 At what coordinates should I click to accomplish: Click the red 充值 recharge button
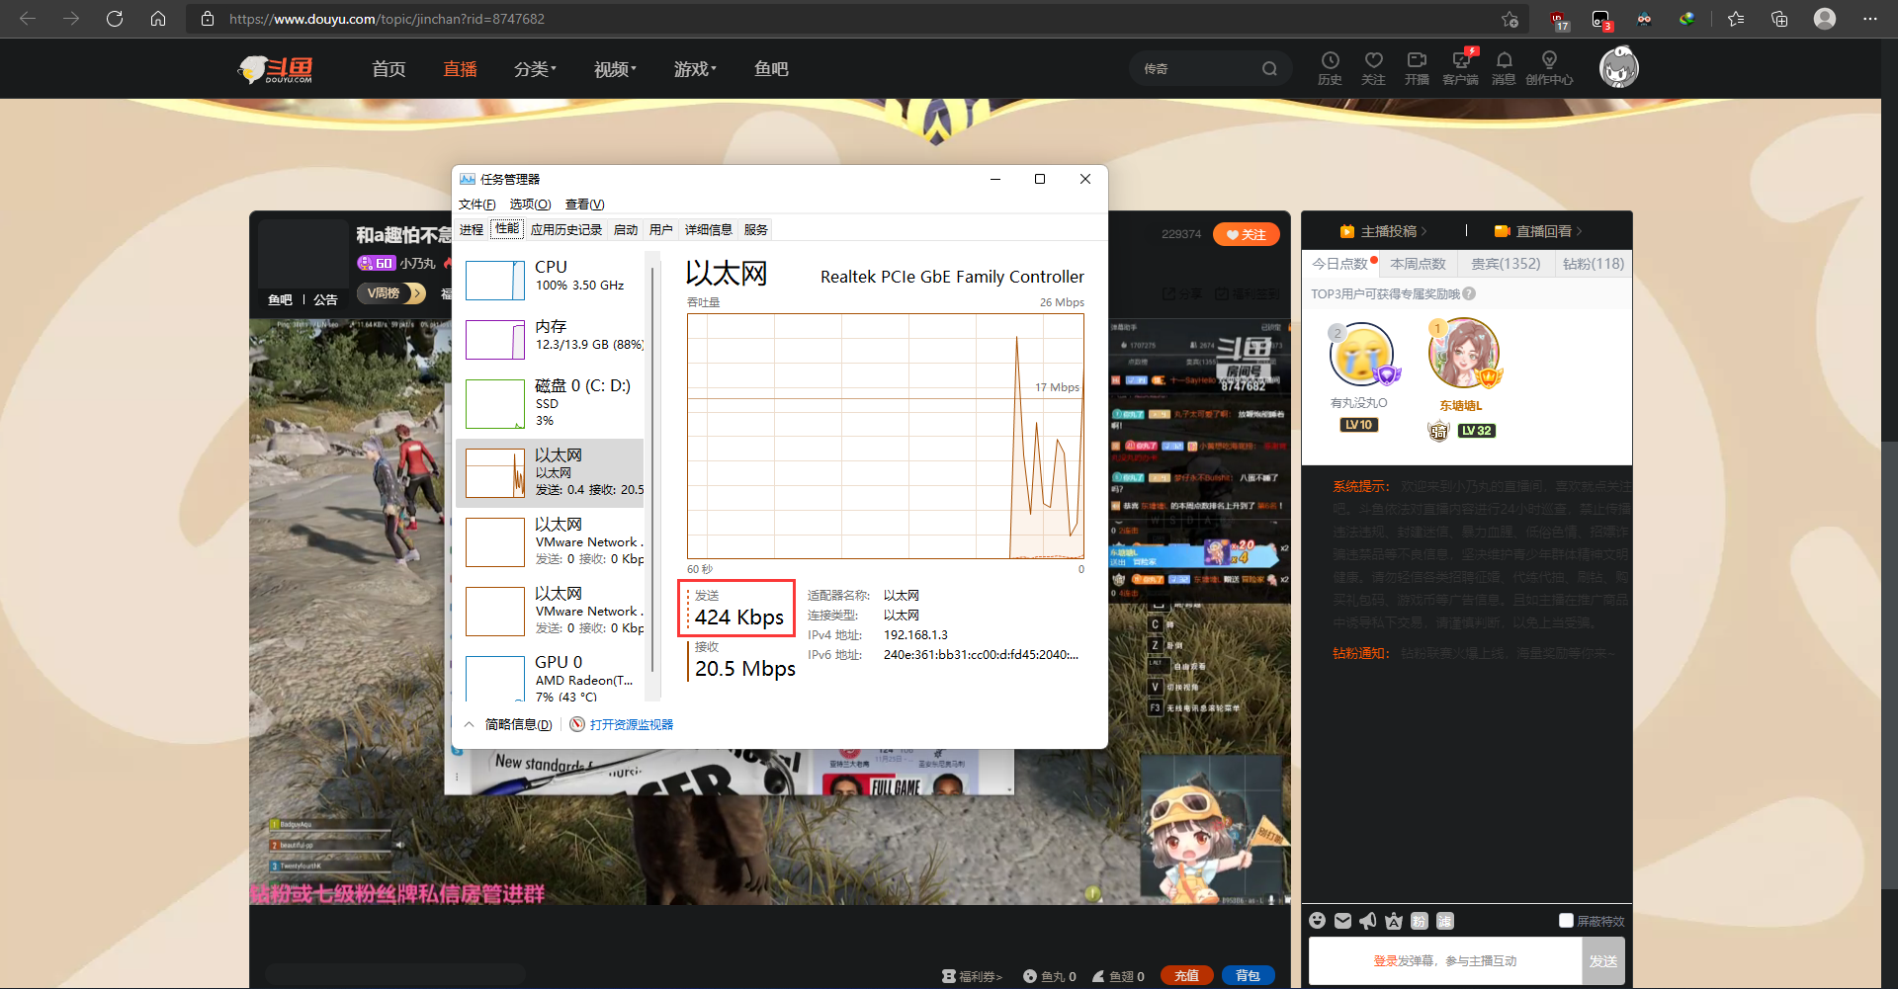pos(1186,975)
